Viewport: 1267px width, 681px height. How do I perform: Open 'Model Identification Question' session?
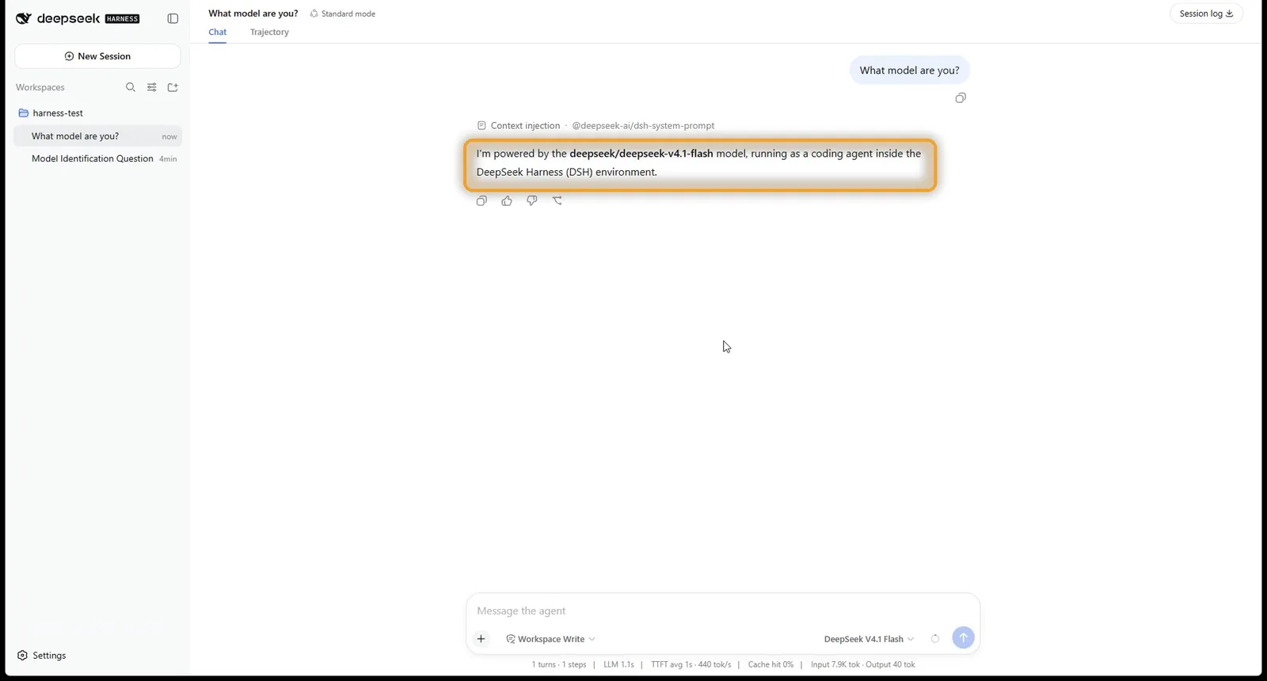pos(97,158)
